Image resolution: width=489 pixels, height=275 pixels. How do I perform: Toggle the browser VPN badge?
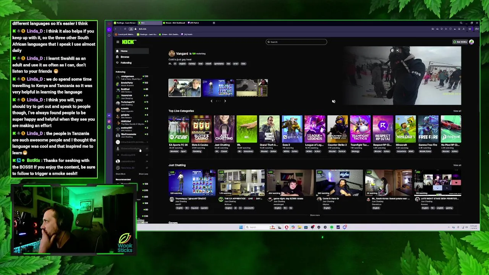click(x=131, y=29)
